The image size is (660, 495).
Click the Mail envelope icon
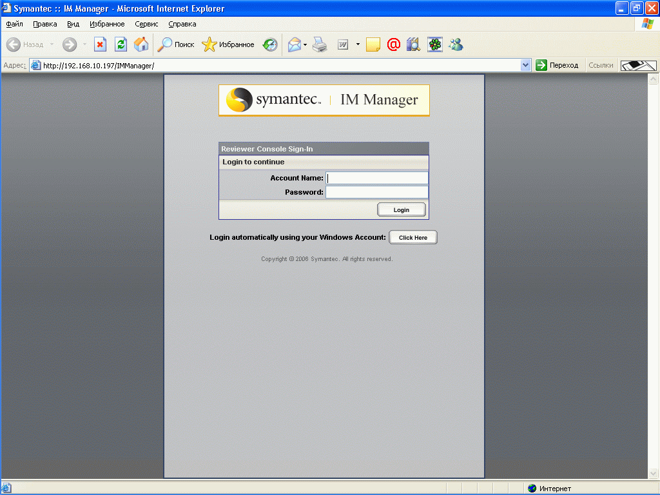click(x=295, y=44)
